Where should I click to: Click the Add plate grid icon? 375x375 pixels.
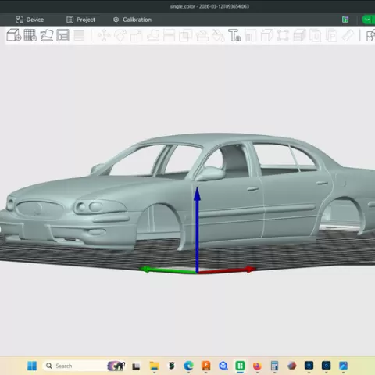coord(30,35)
